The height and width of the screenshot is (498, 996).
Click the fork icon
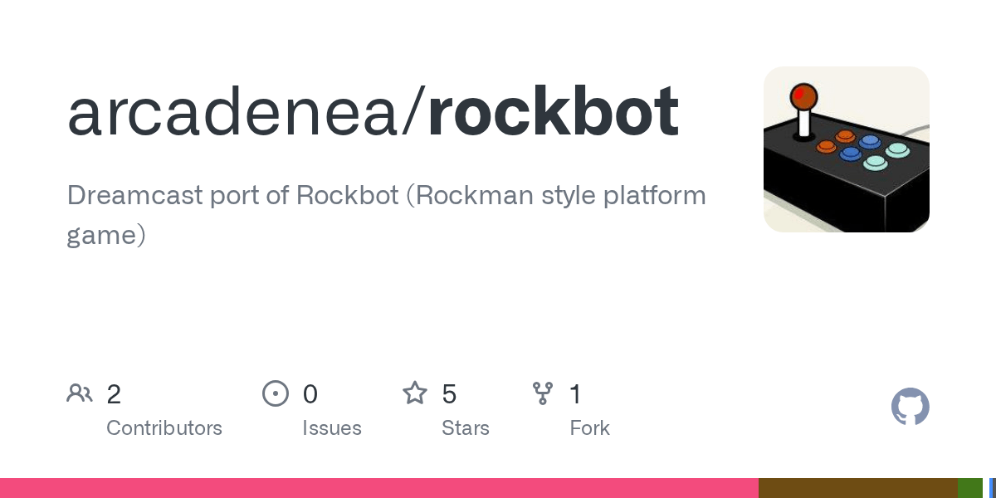[543, 393]
